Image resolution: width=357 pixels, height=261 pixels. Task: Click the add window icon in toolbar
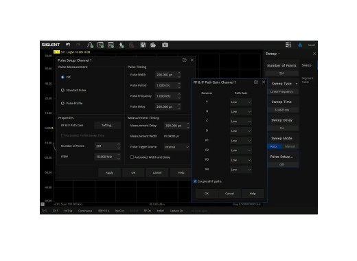click(100, 45)
